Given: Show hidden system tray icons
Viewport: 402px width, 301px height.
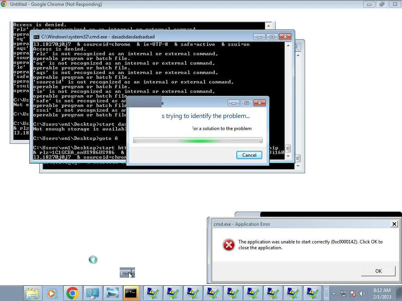Looking at the screenshot, I should pos(334,294).
